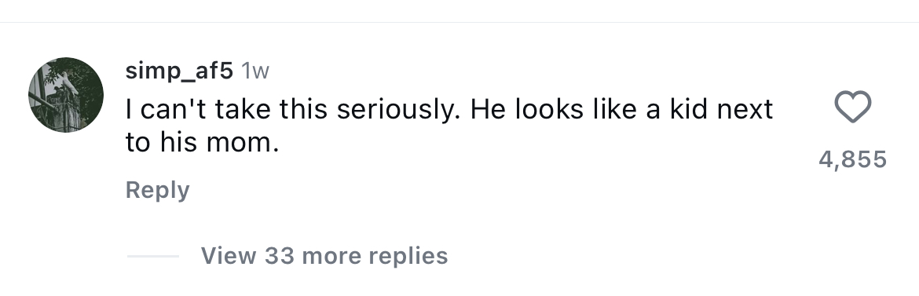919x296 pixels.
Task: Click the thin divider above the comment
Action: [x=459, y=22]
